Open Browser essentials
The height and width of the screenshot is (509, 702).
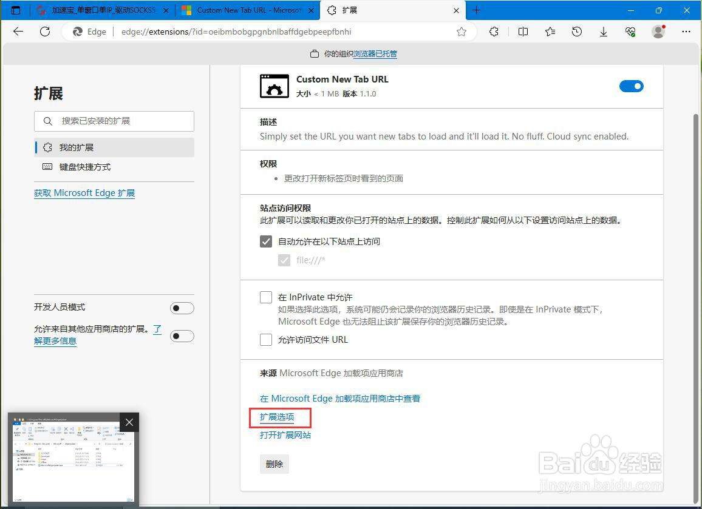[x=630, y=32]
